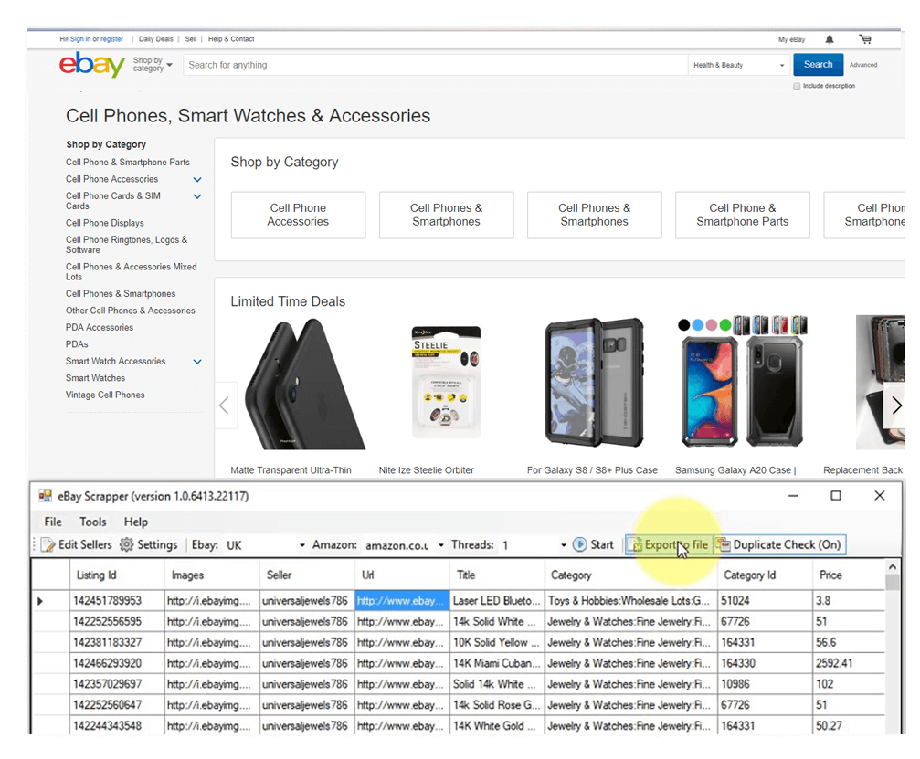920x759 pixels.
Task: Open the eBay shopping cart
Action: point(865,39)
